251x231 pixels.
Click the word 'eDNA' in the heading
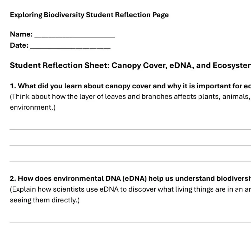pyautogui.click(x=181, y=65)
